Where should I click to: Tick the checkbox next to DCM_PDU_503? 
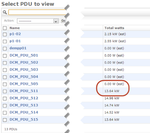click(5, 70)
